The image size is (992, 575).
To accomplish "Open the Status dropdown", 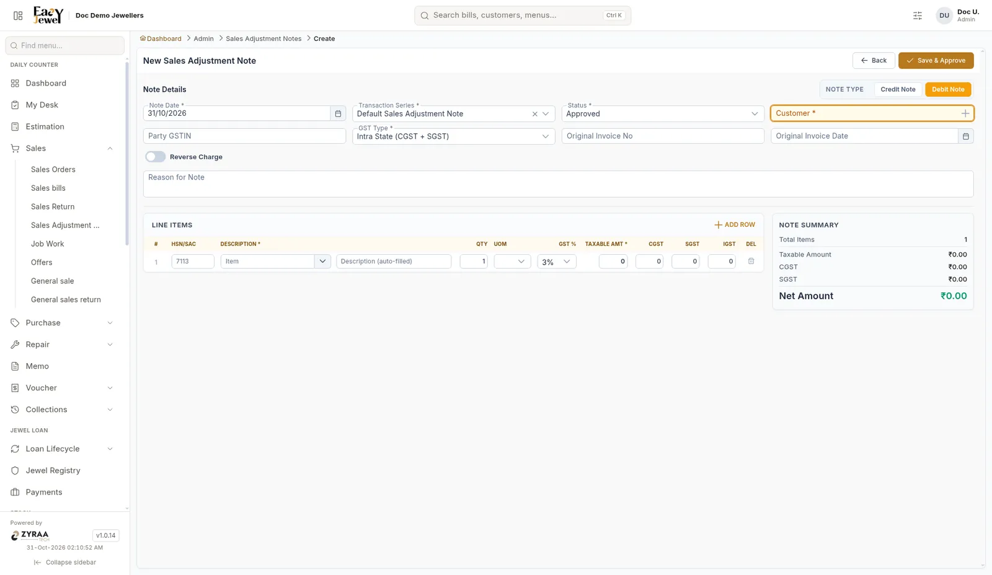I will click(663, 114).
